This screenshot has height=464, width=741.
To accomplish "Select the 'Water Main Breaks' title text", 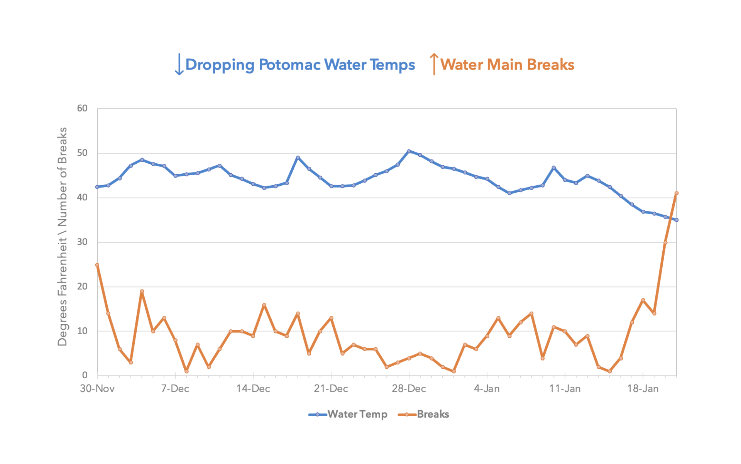I will [x=507, y=64].
